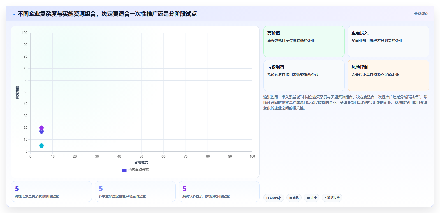This screenshot has height=213, width=440.
Task: Click the 进度 tag chip
Action: [x=312, y=198]
